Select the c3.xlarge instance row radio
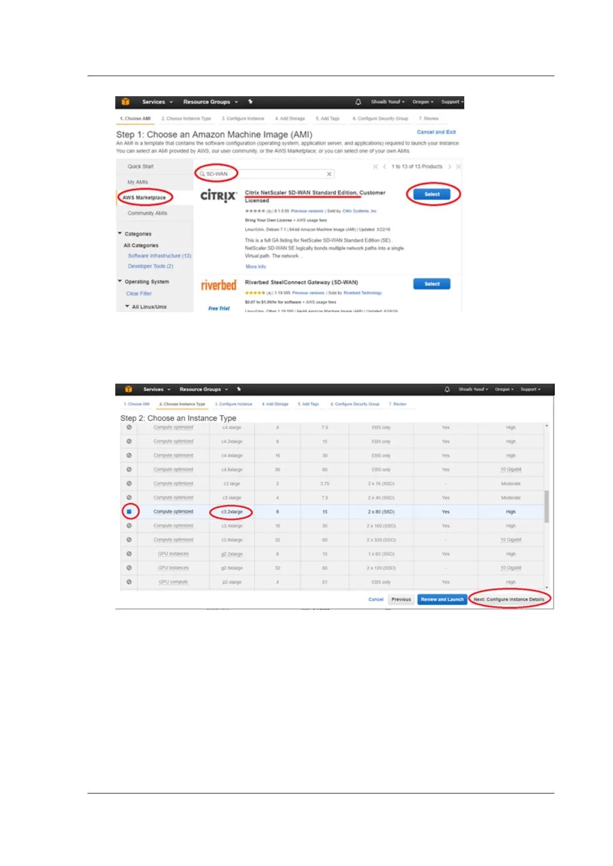The image size is (613, 866). pos(129,497)
